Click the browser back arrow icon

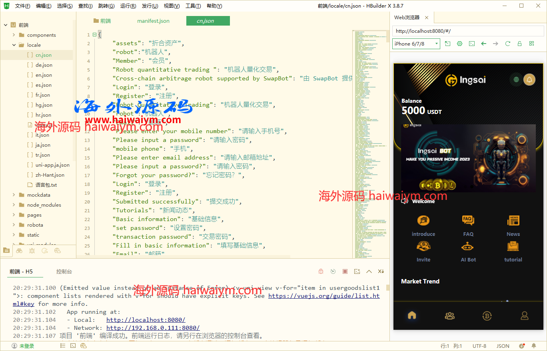[x=484, y=44]
